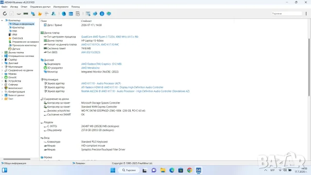Click the blue info circle toolbar icon
The image size is (311, 175).
point(102,14)
